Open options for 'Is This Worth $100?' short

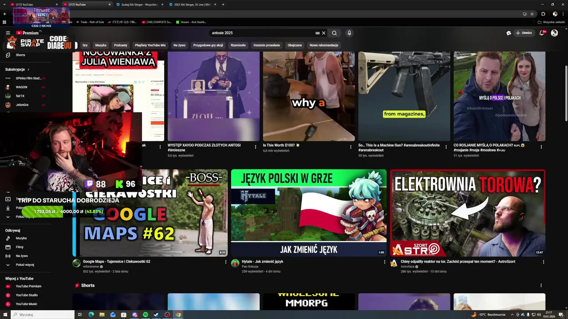351,147
